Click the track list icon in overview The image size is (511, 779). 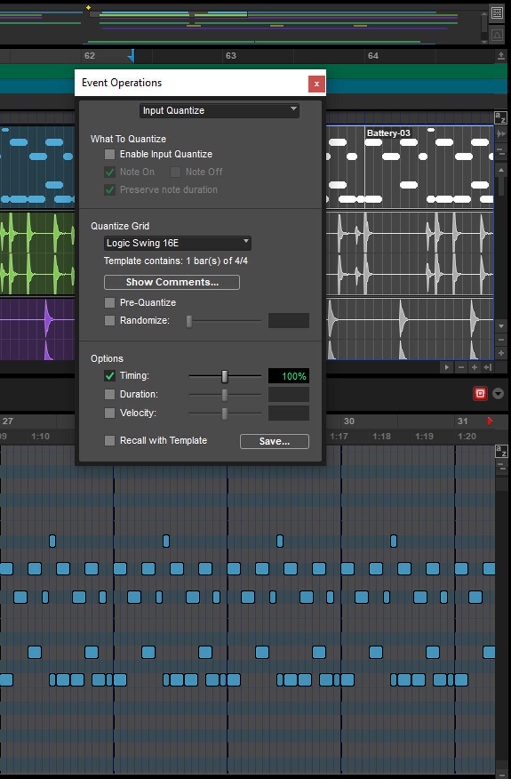[x=497, y=13]
